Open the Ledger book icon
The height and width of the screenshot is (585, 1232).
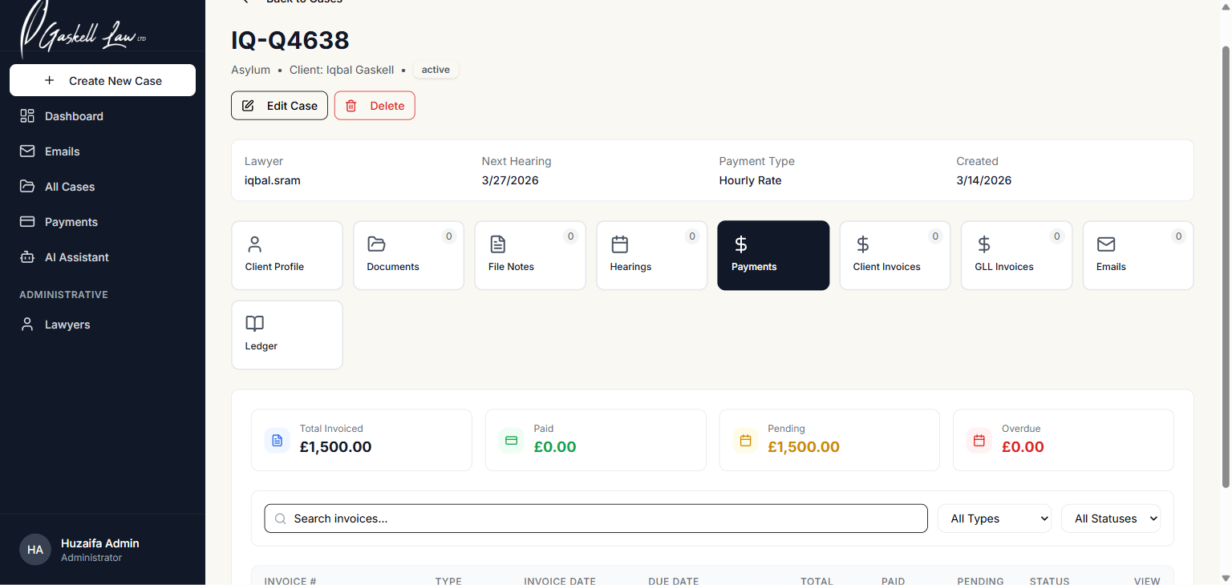tap(254, 324)
